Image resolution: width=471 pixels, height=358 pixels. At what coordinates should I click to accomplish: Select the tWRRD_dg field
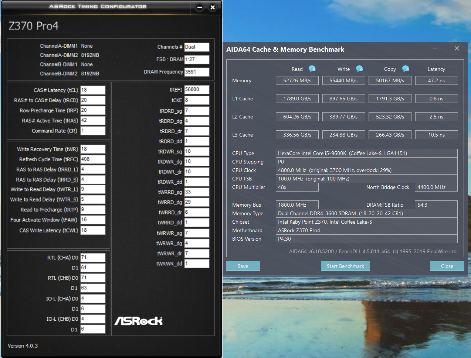point(197,202)
